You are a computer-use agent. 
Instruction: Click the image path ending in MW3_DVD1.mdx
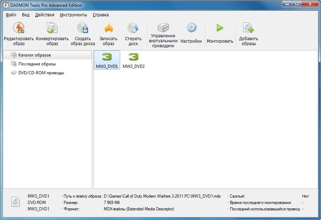pyautogui.click(x=162, y=196)
